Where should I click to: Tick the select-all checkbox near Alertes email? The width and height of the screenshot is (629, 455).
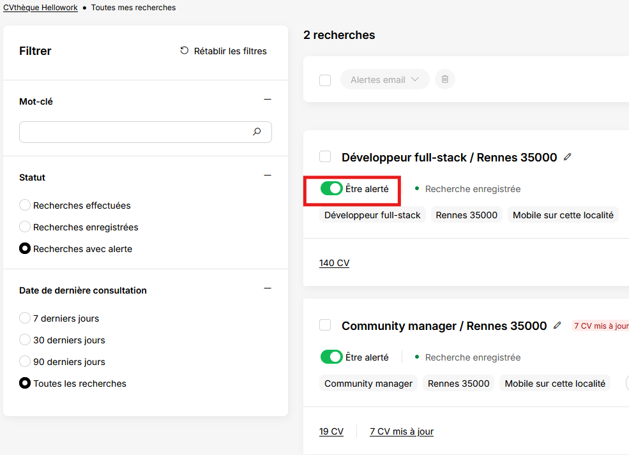325,80
